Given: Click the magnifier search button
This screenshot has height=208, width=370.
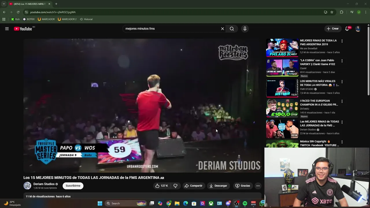Looking at the screenshot, I should point(232,29).
